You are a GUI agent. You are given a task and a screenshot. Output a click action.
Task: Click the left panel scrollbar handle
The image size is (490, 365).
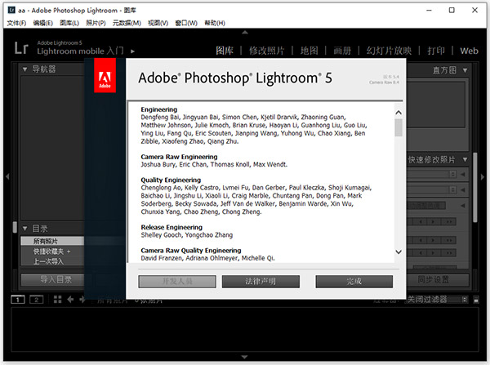(15, 227)
